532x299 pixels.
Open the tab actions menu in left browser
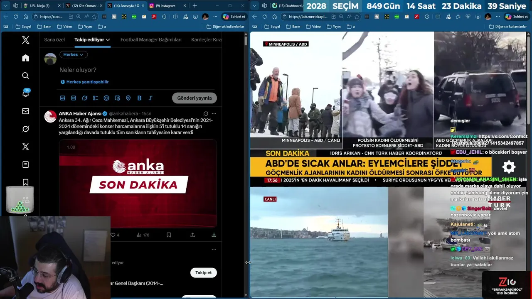(6, 6)
